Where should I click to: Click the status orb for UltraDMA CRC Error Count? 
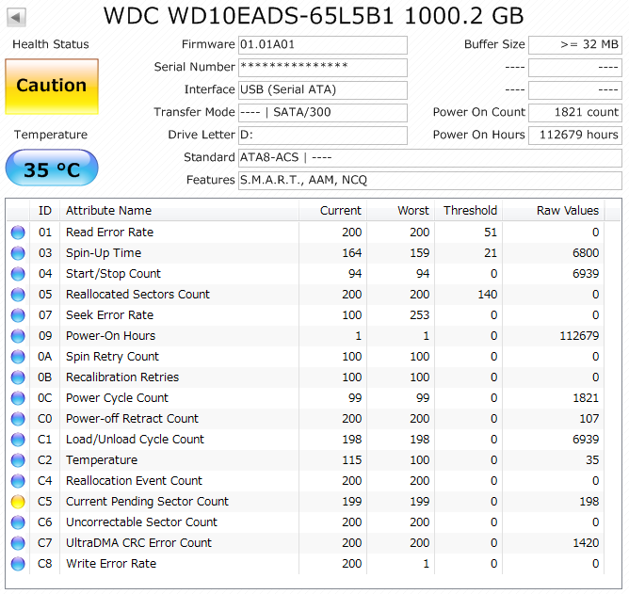[18, 543]
